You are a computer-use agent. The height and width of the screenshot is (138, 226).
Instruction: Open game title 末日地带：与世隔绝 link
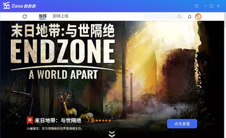[x=58, y=120]
